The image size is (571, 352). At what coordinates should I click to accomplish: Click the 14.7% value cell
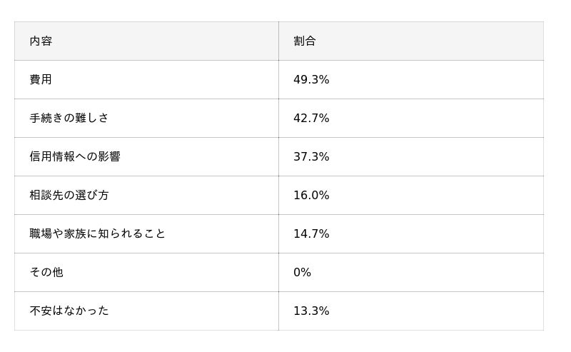point(311,234)
